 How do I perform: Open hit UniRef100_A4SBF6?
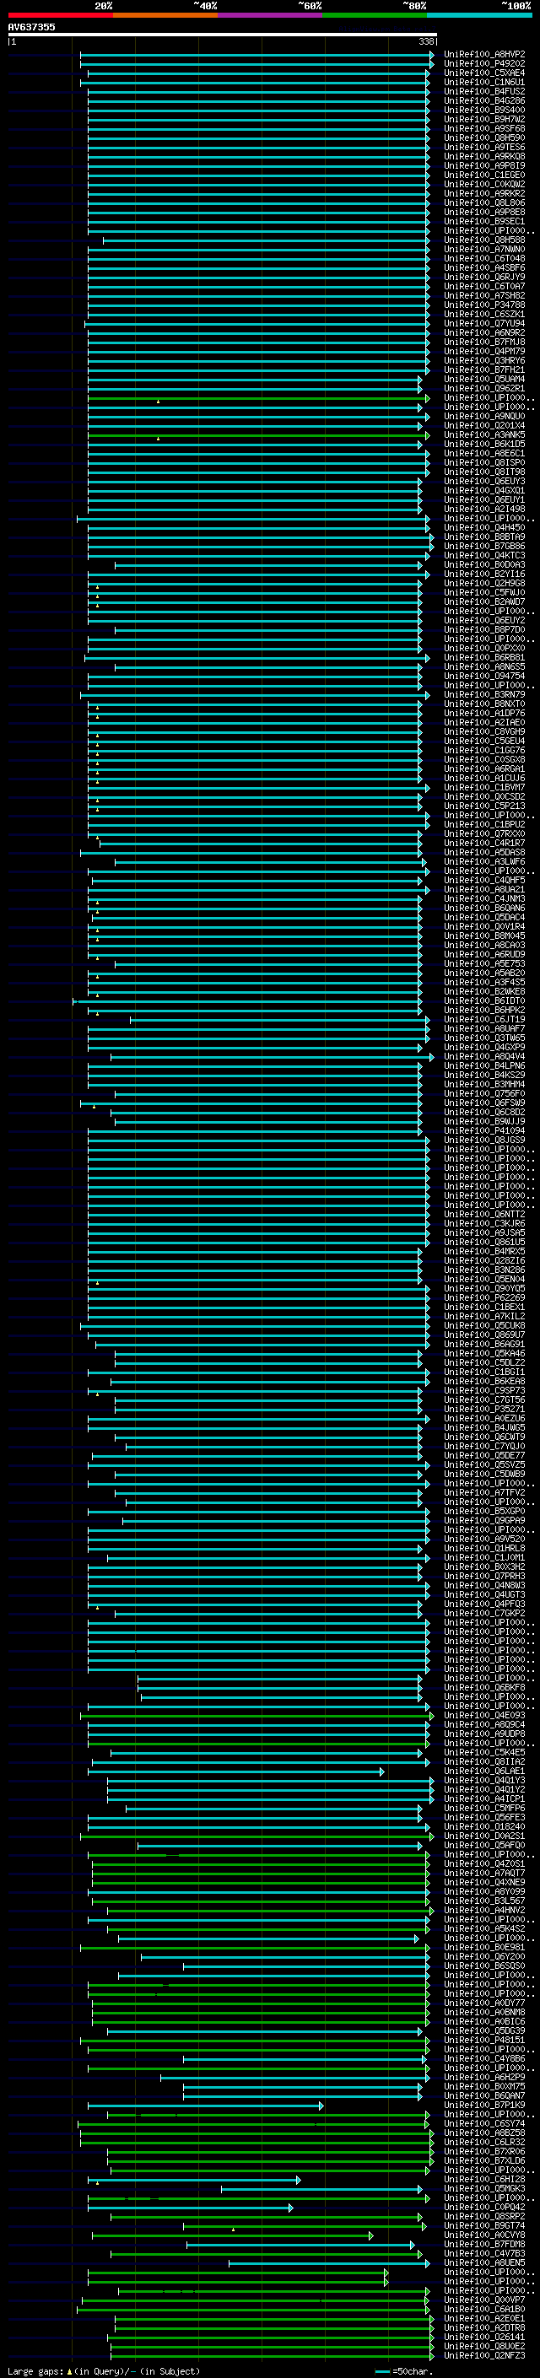(483, 267)
